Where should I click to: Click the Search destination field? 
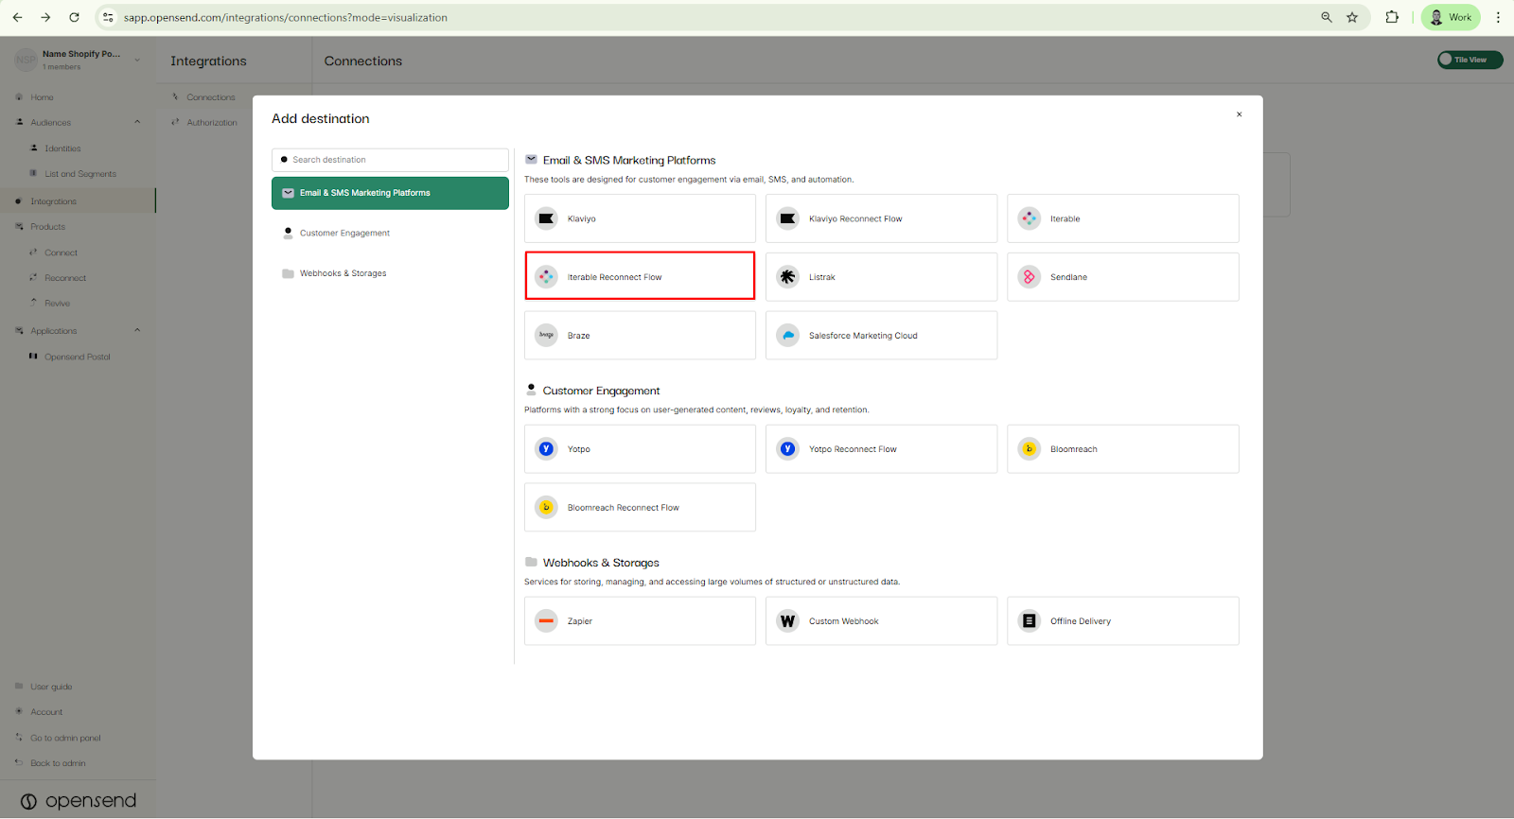[390, 160]
